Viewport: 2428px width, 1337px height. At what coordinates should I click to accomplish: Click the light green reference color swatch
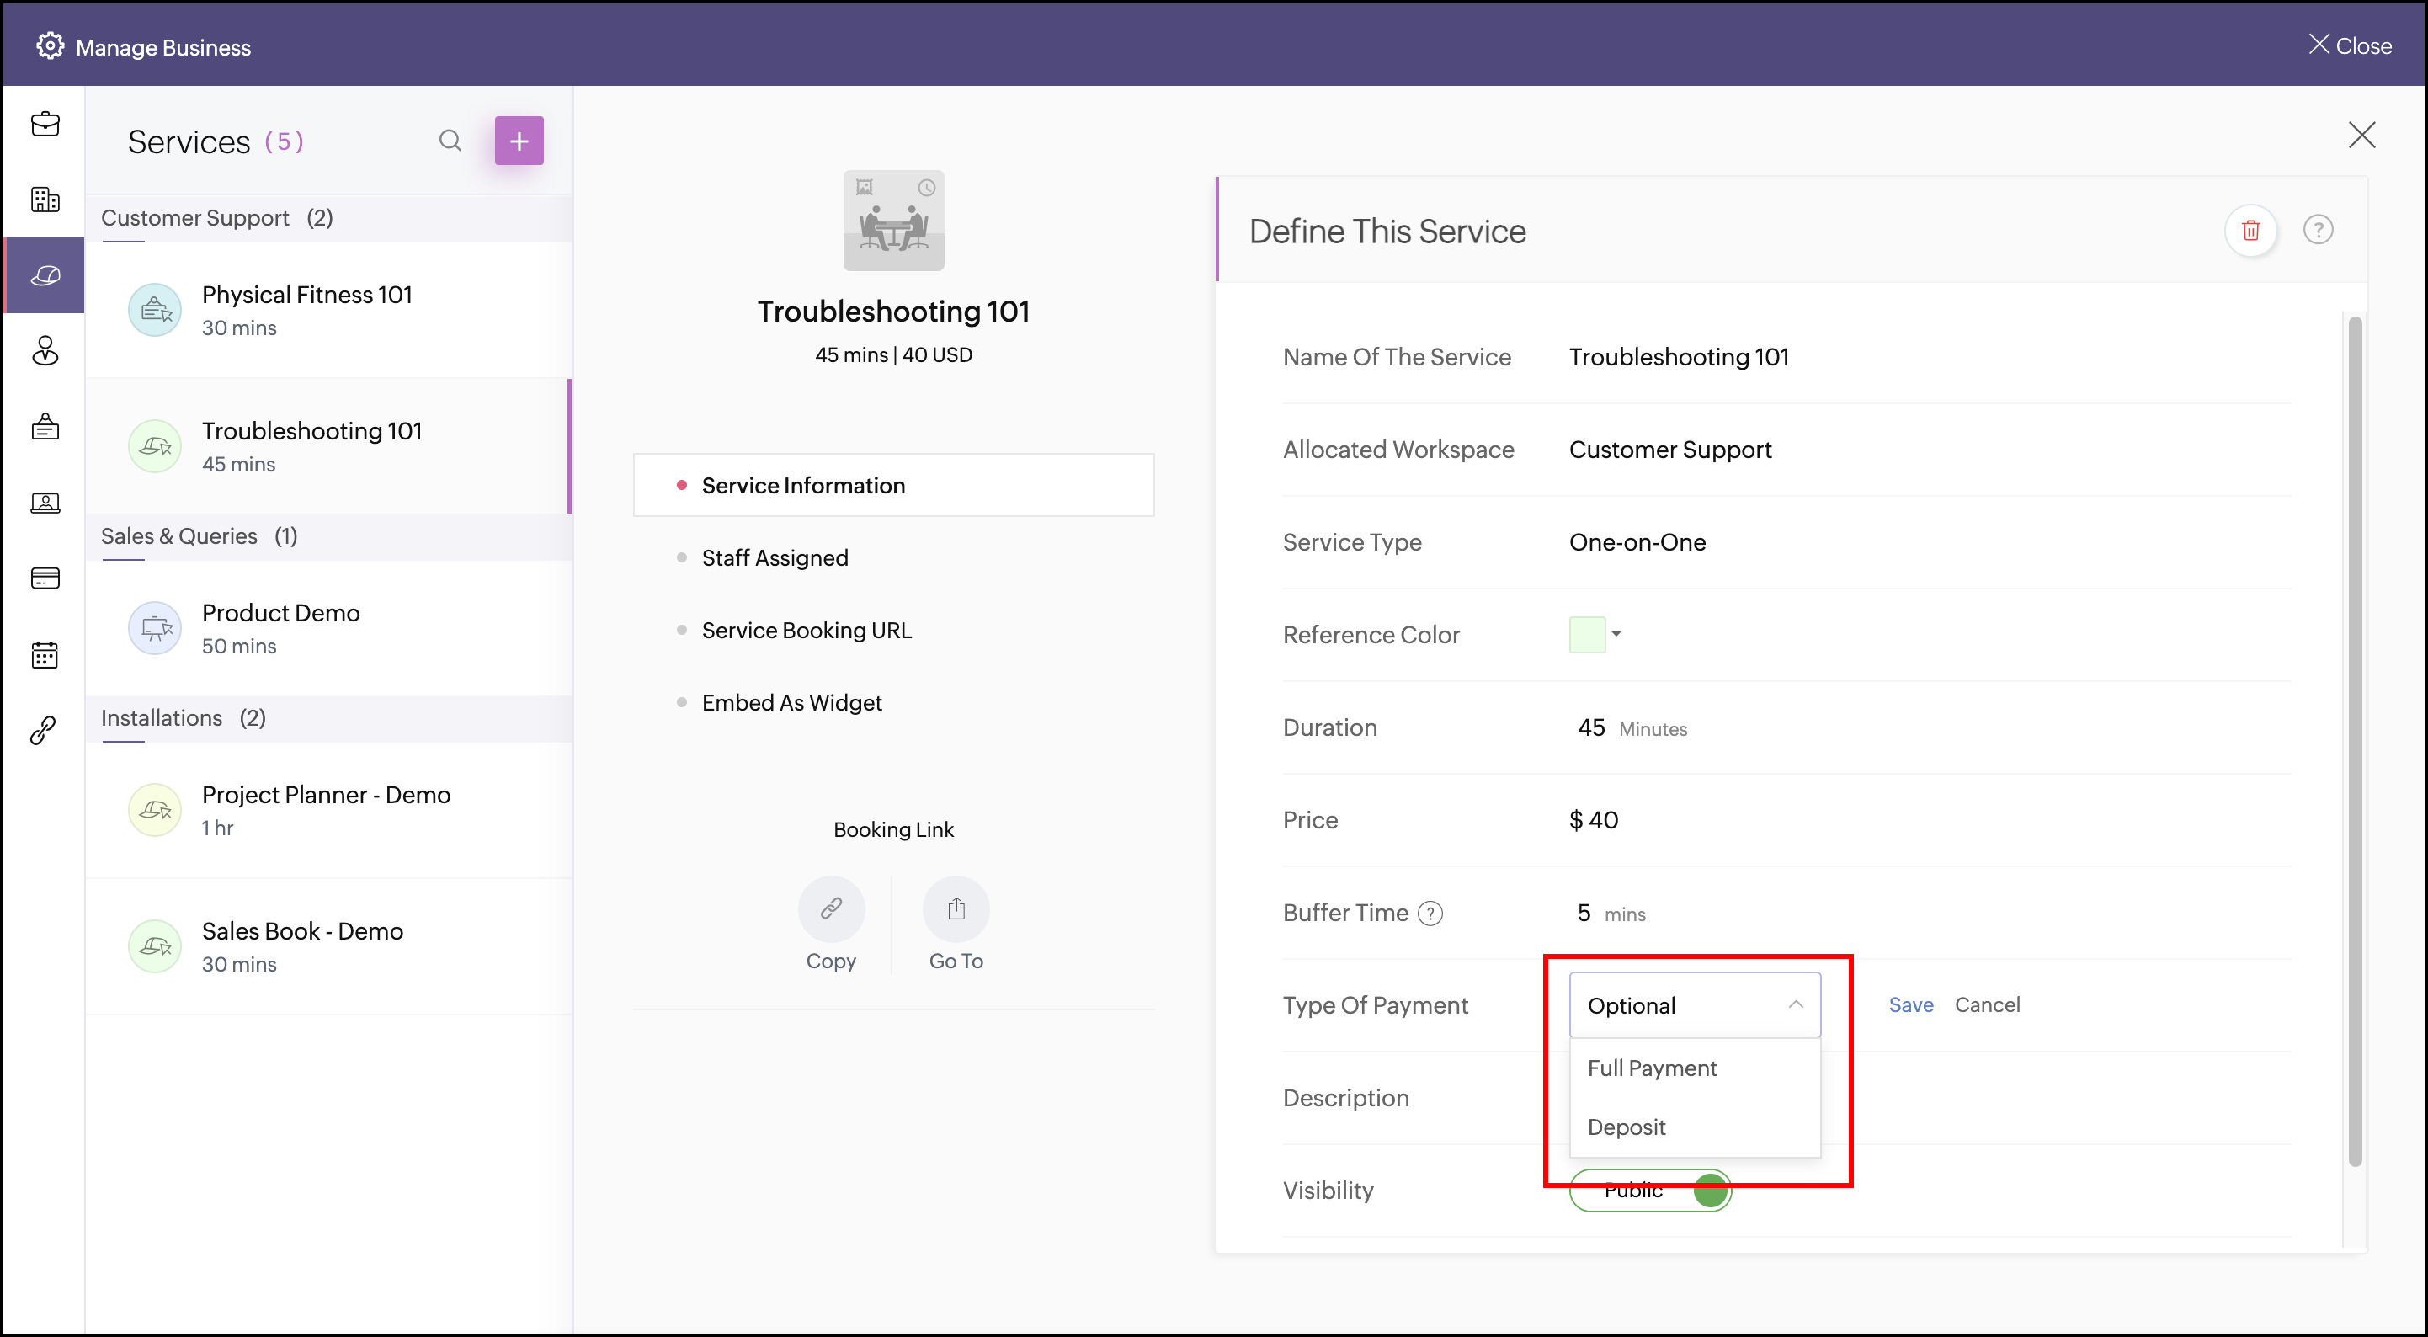pyautogui.click(x=1586, y=635)
